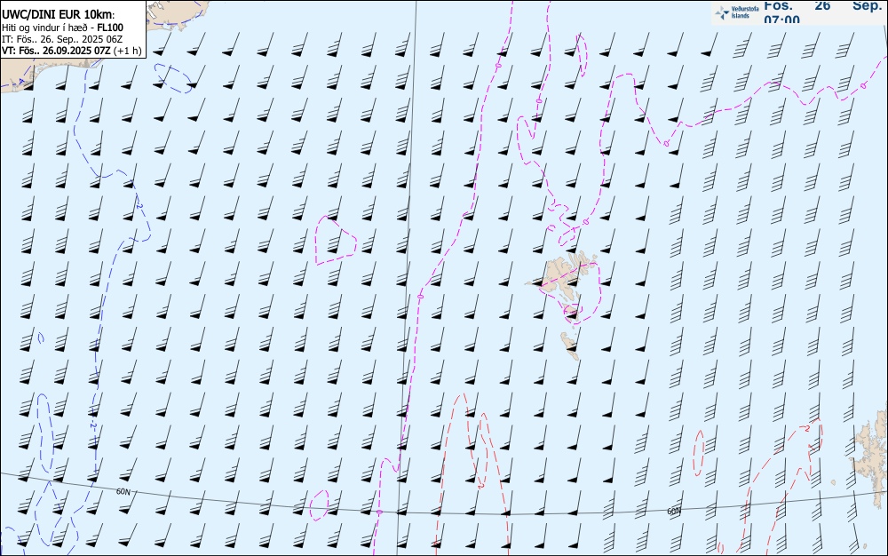The height and width of the screenshot is (556, 888).
Task: Click the '07:00' time under the date
Action: 781,20
